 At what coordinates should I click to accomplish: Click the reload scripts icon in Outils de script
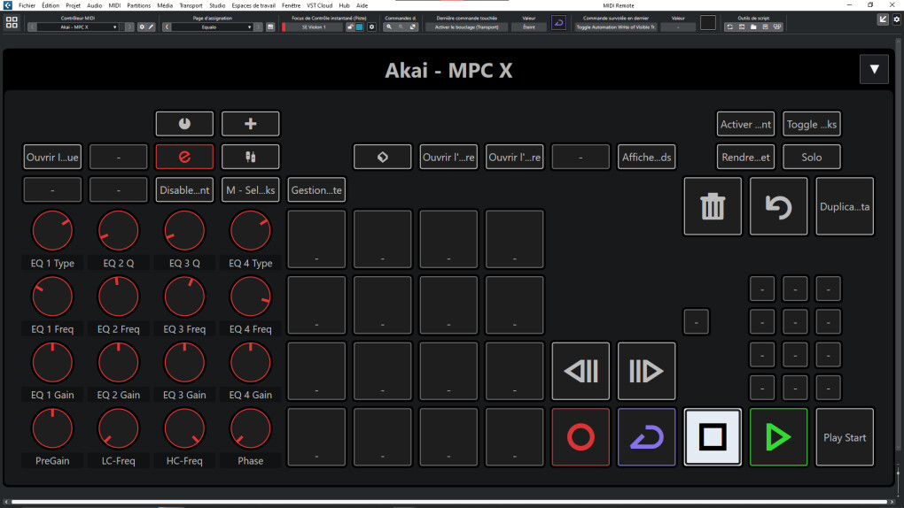(x=730, y=27)
